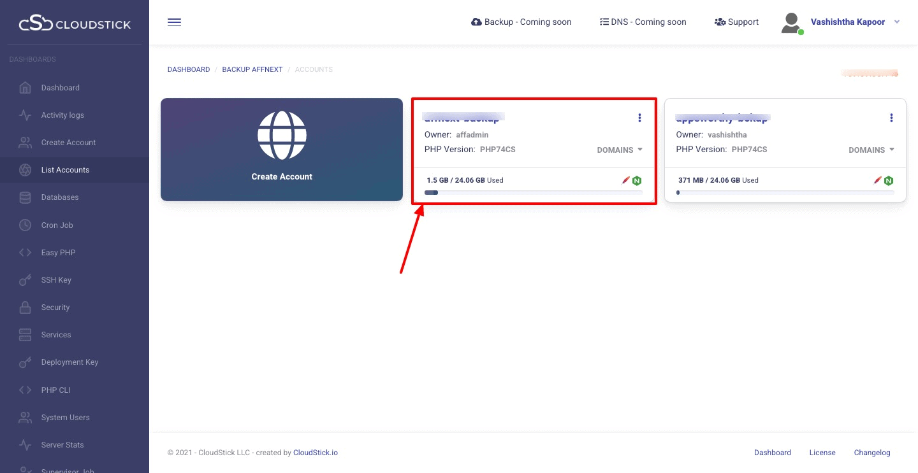918x473 pixels.
Task: Open three-dot menu on vashishtha account card
Action: click(x=891, y=118)
